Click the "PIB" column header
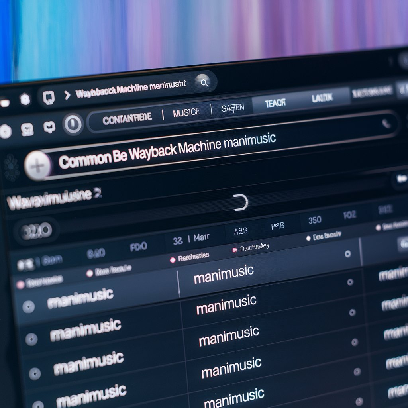 pos(278,226)
